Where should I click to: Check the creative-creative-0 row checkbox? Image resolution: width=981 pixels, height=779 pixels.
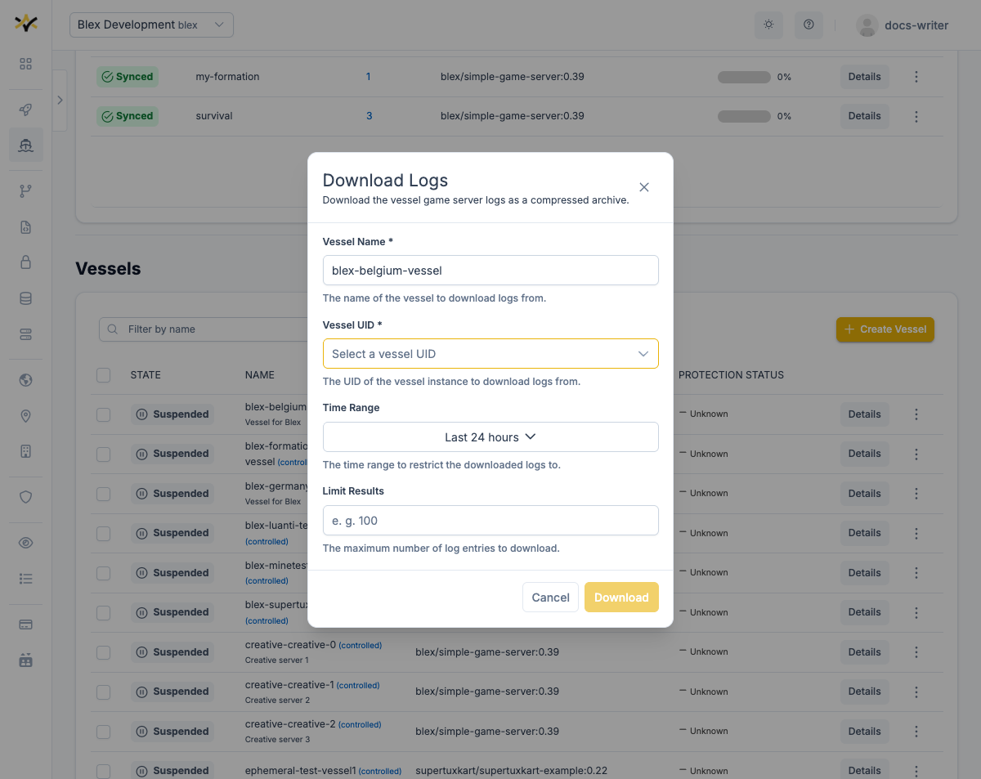coord(103,652)
